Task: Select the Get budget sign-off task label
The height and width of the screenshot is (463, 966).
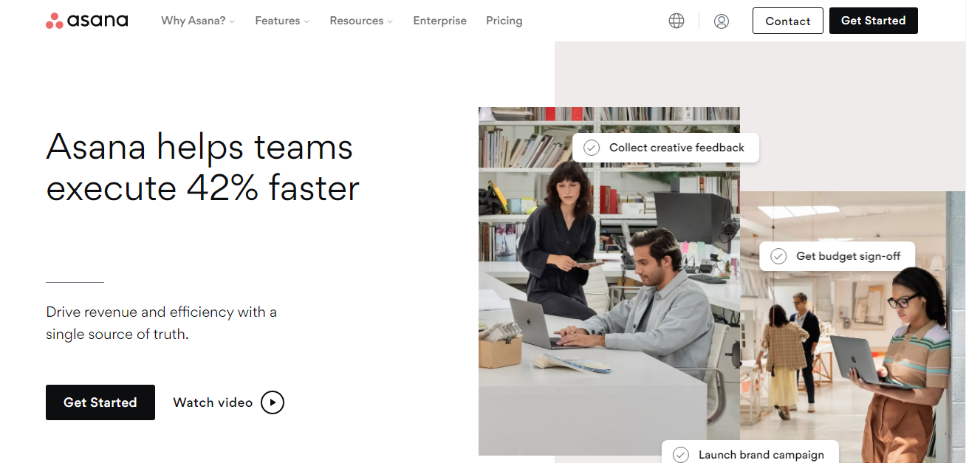Action: (x=848, y=256)
